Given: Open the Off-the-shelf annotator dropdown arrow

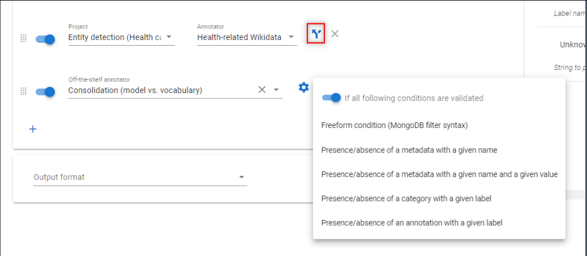Looking at the screenshot, I should click(276, 90).
